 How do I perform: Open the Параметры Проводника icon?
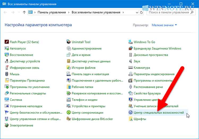(7, 80)
